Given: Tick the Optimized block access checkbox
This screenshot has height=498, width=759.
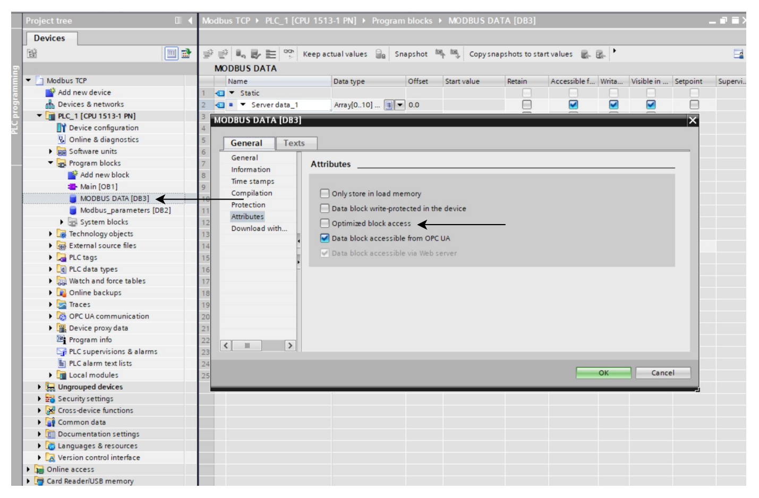Looking at the screenshot, I should pyautogui.click(x=325, y=224).
